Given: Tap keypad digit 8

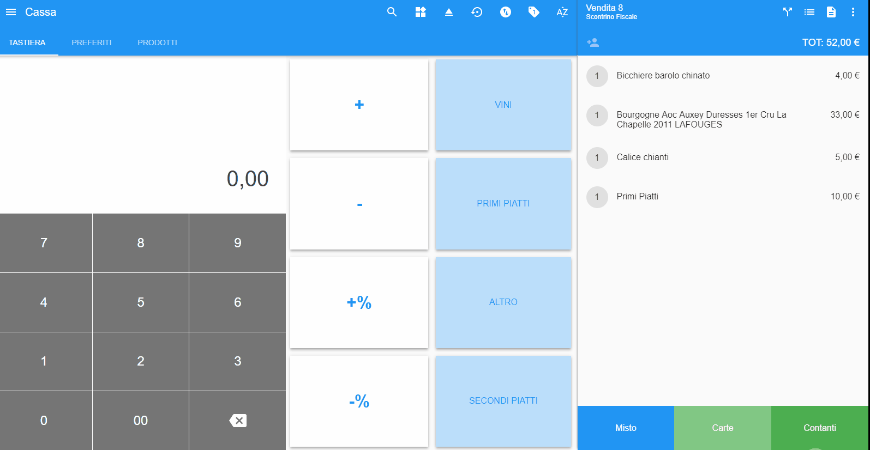Looking at the screenshot, I should [141, 243].
